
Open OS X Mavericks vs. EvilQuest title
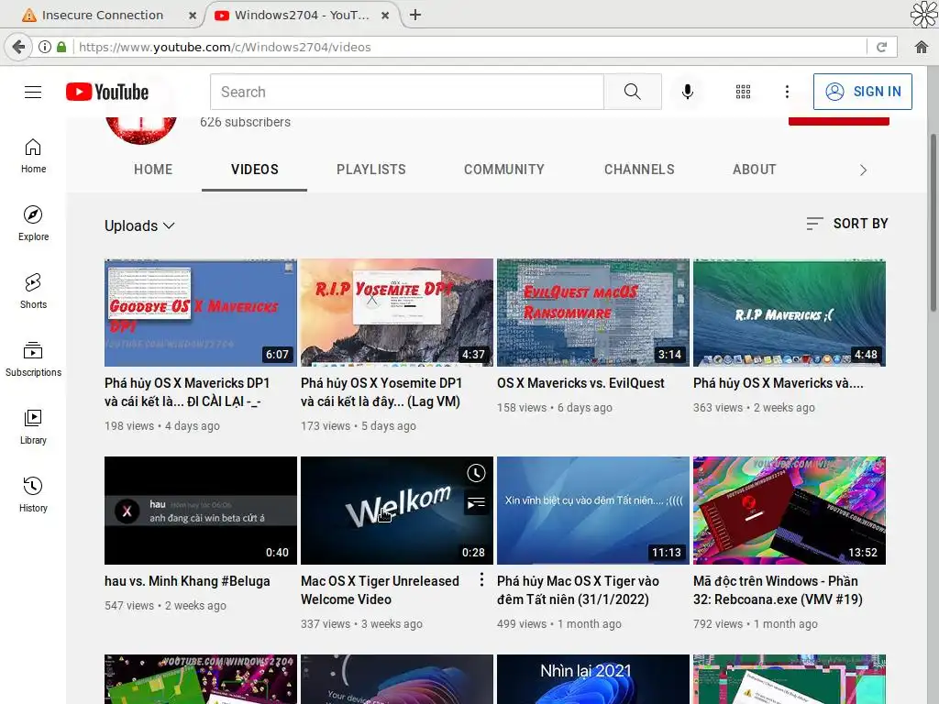point(580,383)
